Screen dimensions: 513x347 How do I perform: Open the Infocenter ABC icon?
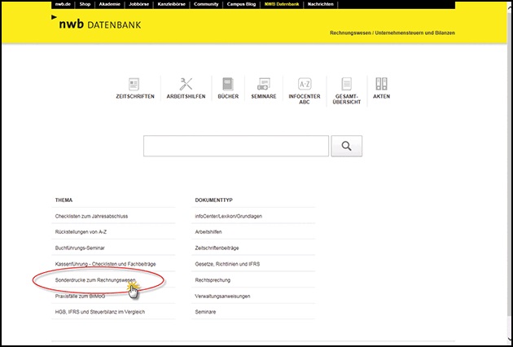point(305,84)
